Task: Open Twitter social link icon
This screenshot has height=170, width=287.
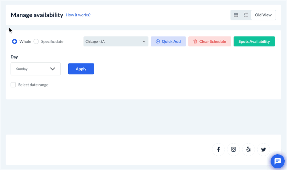Action: point(264,149)
